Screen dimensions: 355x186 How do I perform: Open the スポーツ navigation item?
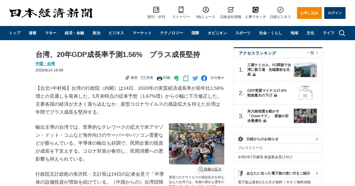243,33
